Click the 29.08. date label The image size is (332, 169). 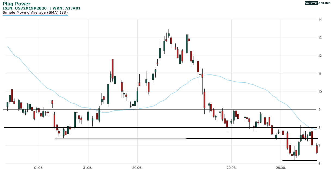click(231, 167)
